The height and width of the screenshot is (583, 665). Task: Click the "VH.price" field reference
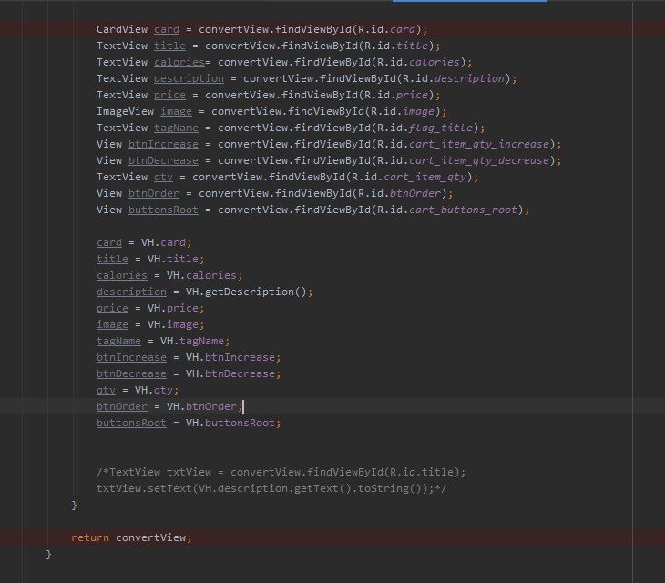click(x=173, y=308)
